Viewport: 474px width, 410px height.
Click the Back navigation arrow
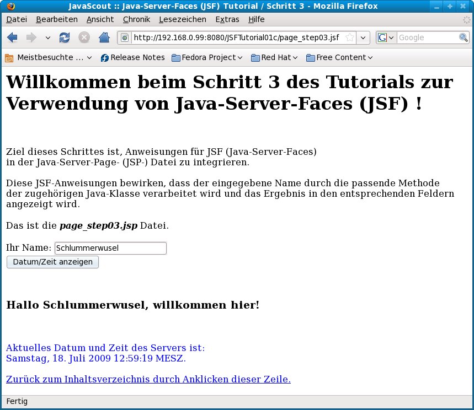(x=13, y=37)
